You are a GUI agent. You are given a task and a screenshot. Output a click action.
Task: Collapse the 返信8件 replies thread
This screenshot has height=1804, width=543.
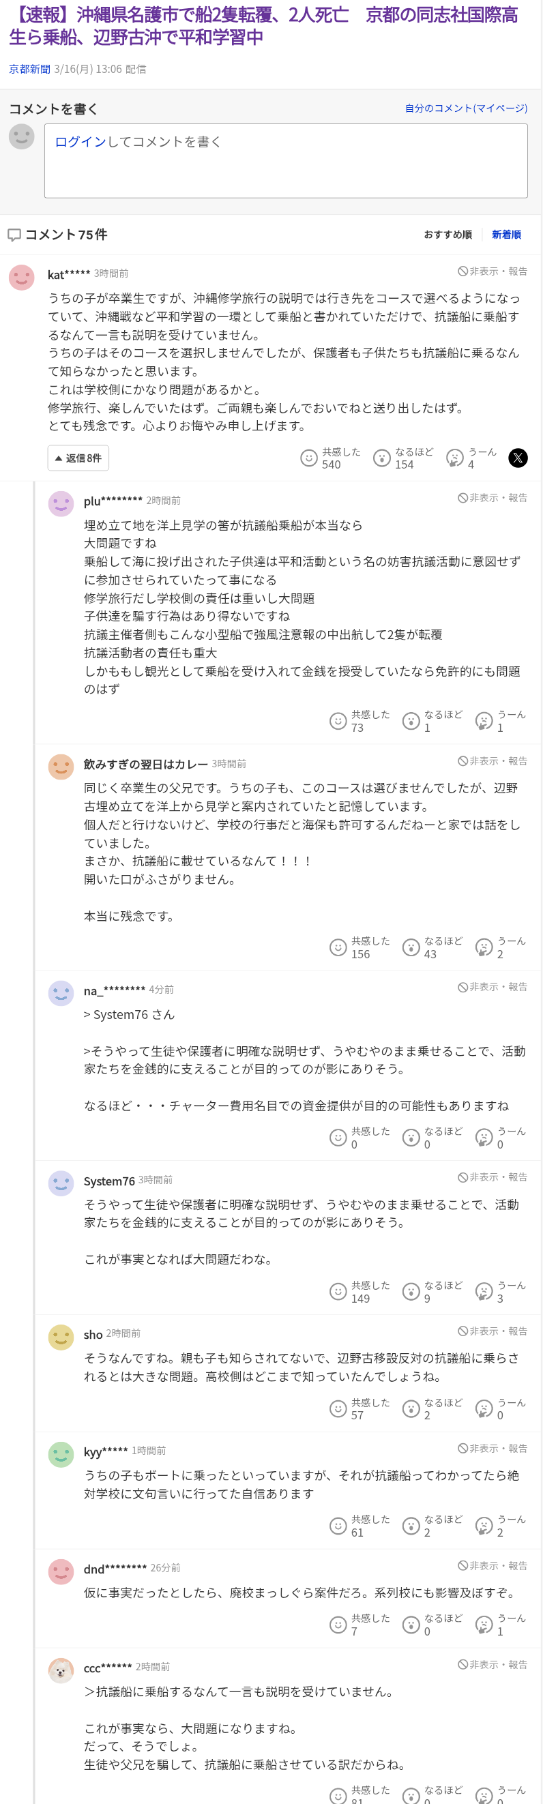78,458
